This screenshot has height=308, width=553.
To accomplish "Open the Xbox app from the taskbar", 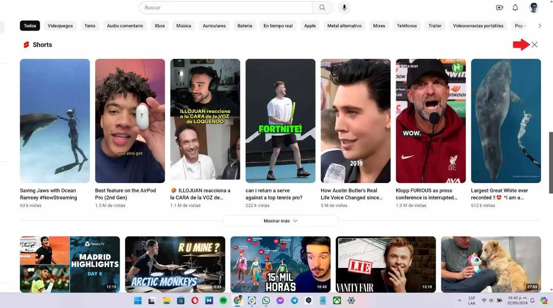I will 337,301.
